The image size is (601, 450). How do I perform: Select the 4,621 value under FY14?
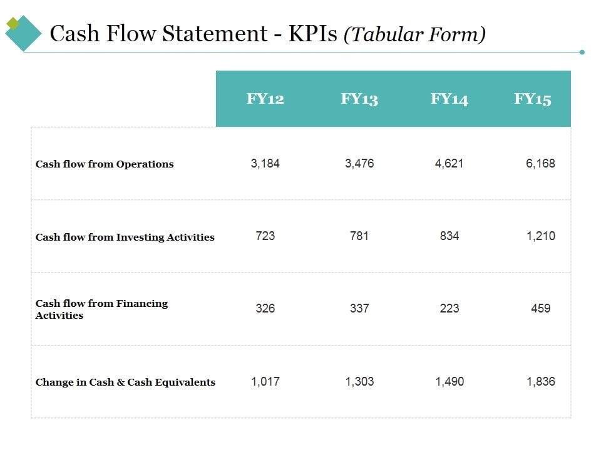[x=449, y=164]
